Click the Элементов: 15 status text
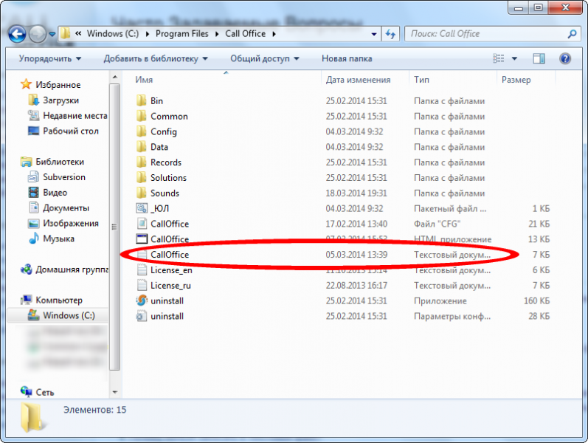The width and height of the screenshot is (588, 443). tap(95, 410)
